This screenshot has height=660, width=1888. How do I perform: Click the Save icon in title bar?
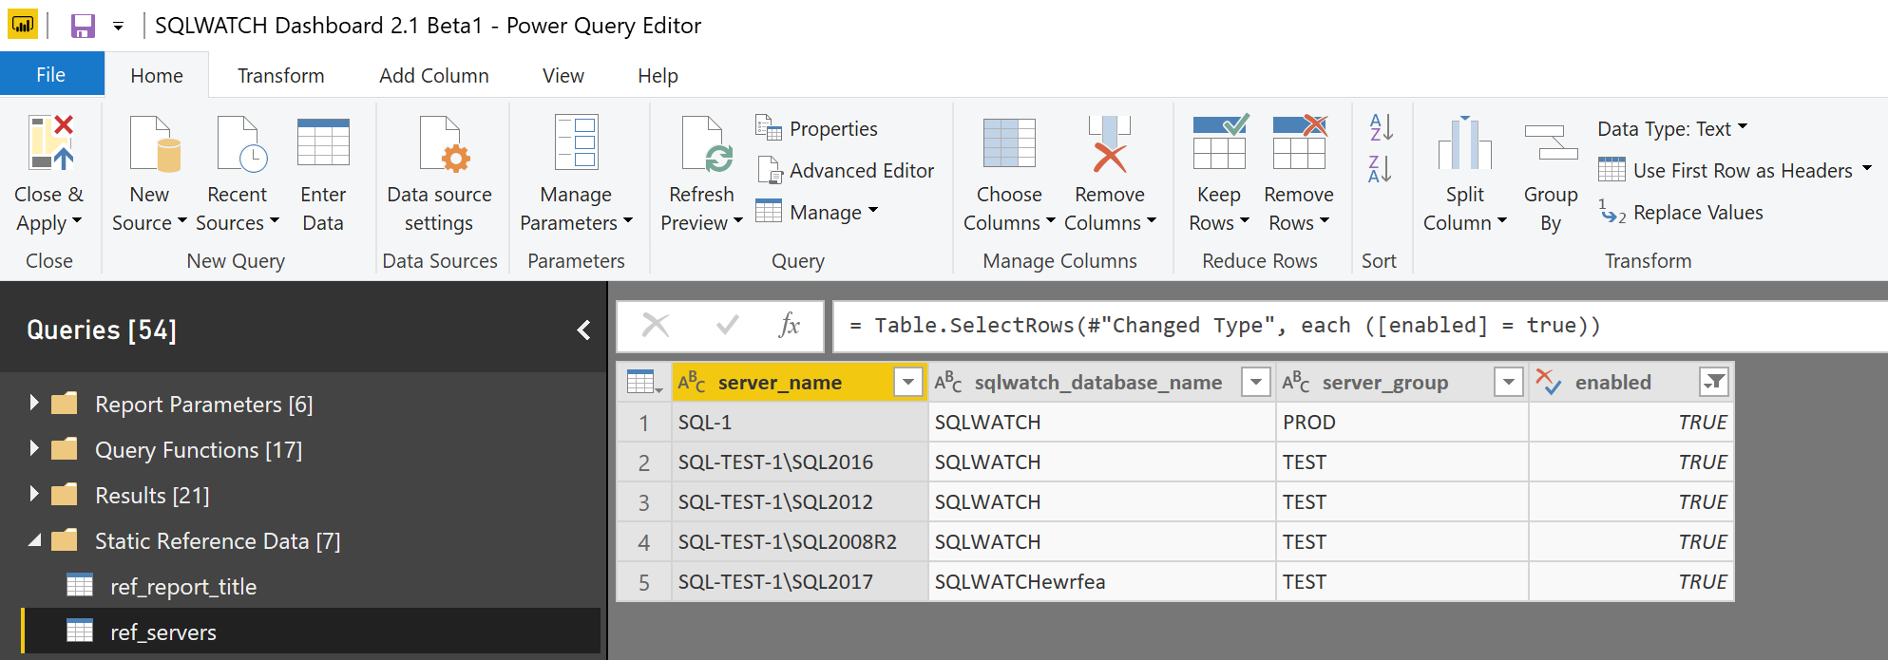point(83,26)
